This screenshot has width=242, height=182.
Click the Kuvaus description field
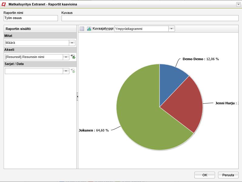[150, 18]
